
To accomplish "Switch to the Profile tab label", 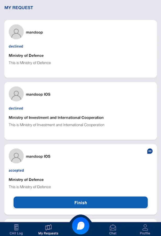I will click(145, 233).
